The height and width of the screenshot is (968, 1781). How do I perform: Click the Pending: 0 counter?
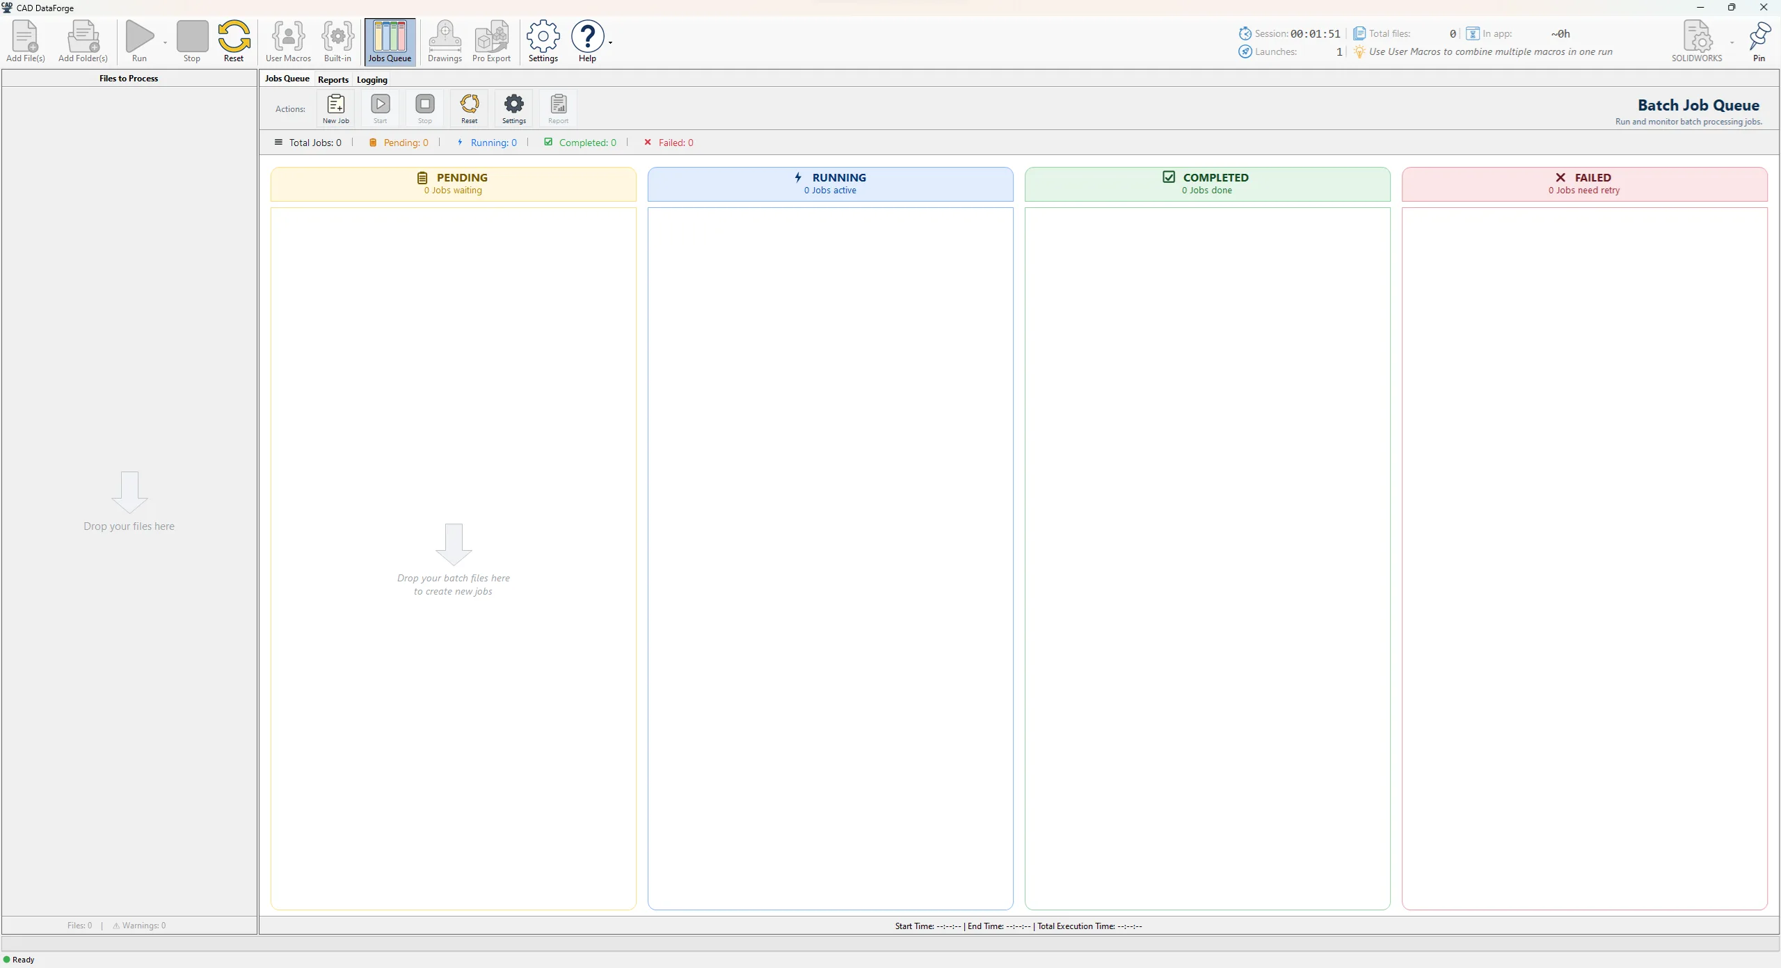[399, 143]
